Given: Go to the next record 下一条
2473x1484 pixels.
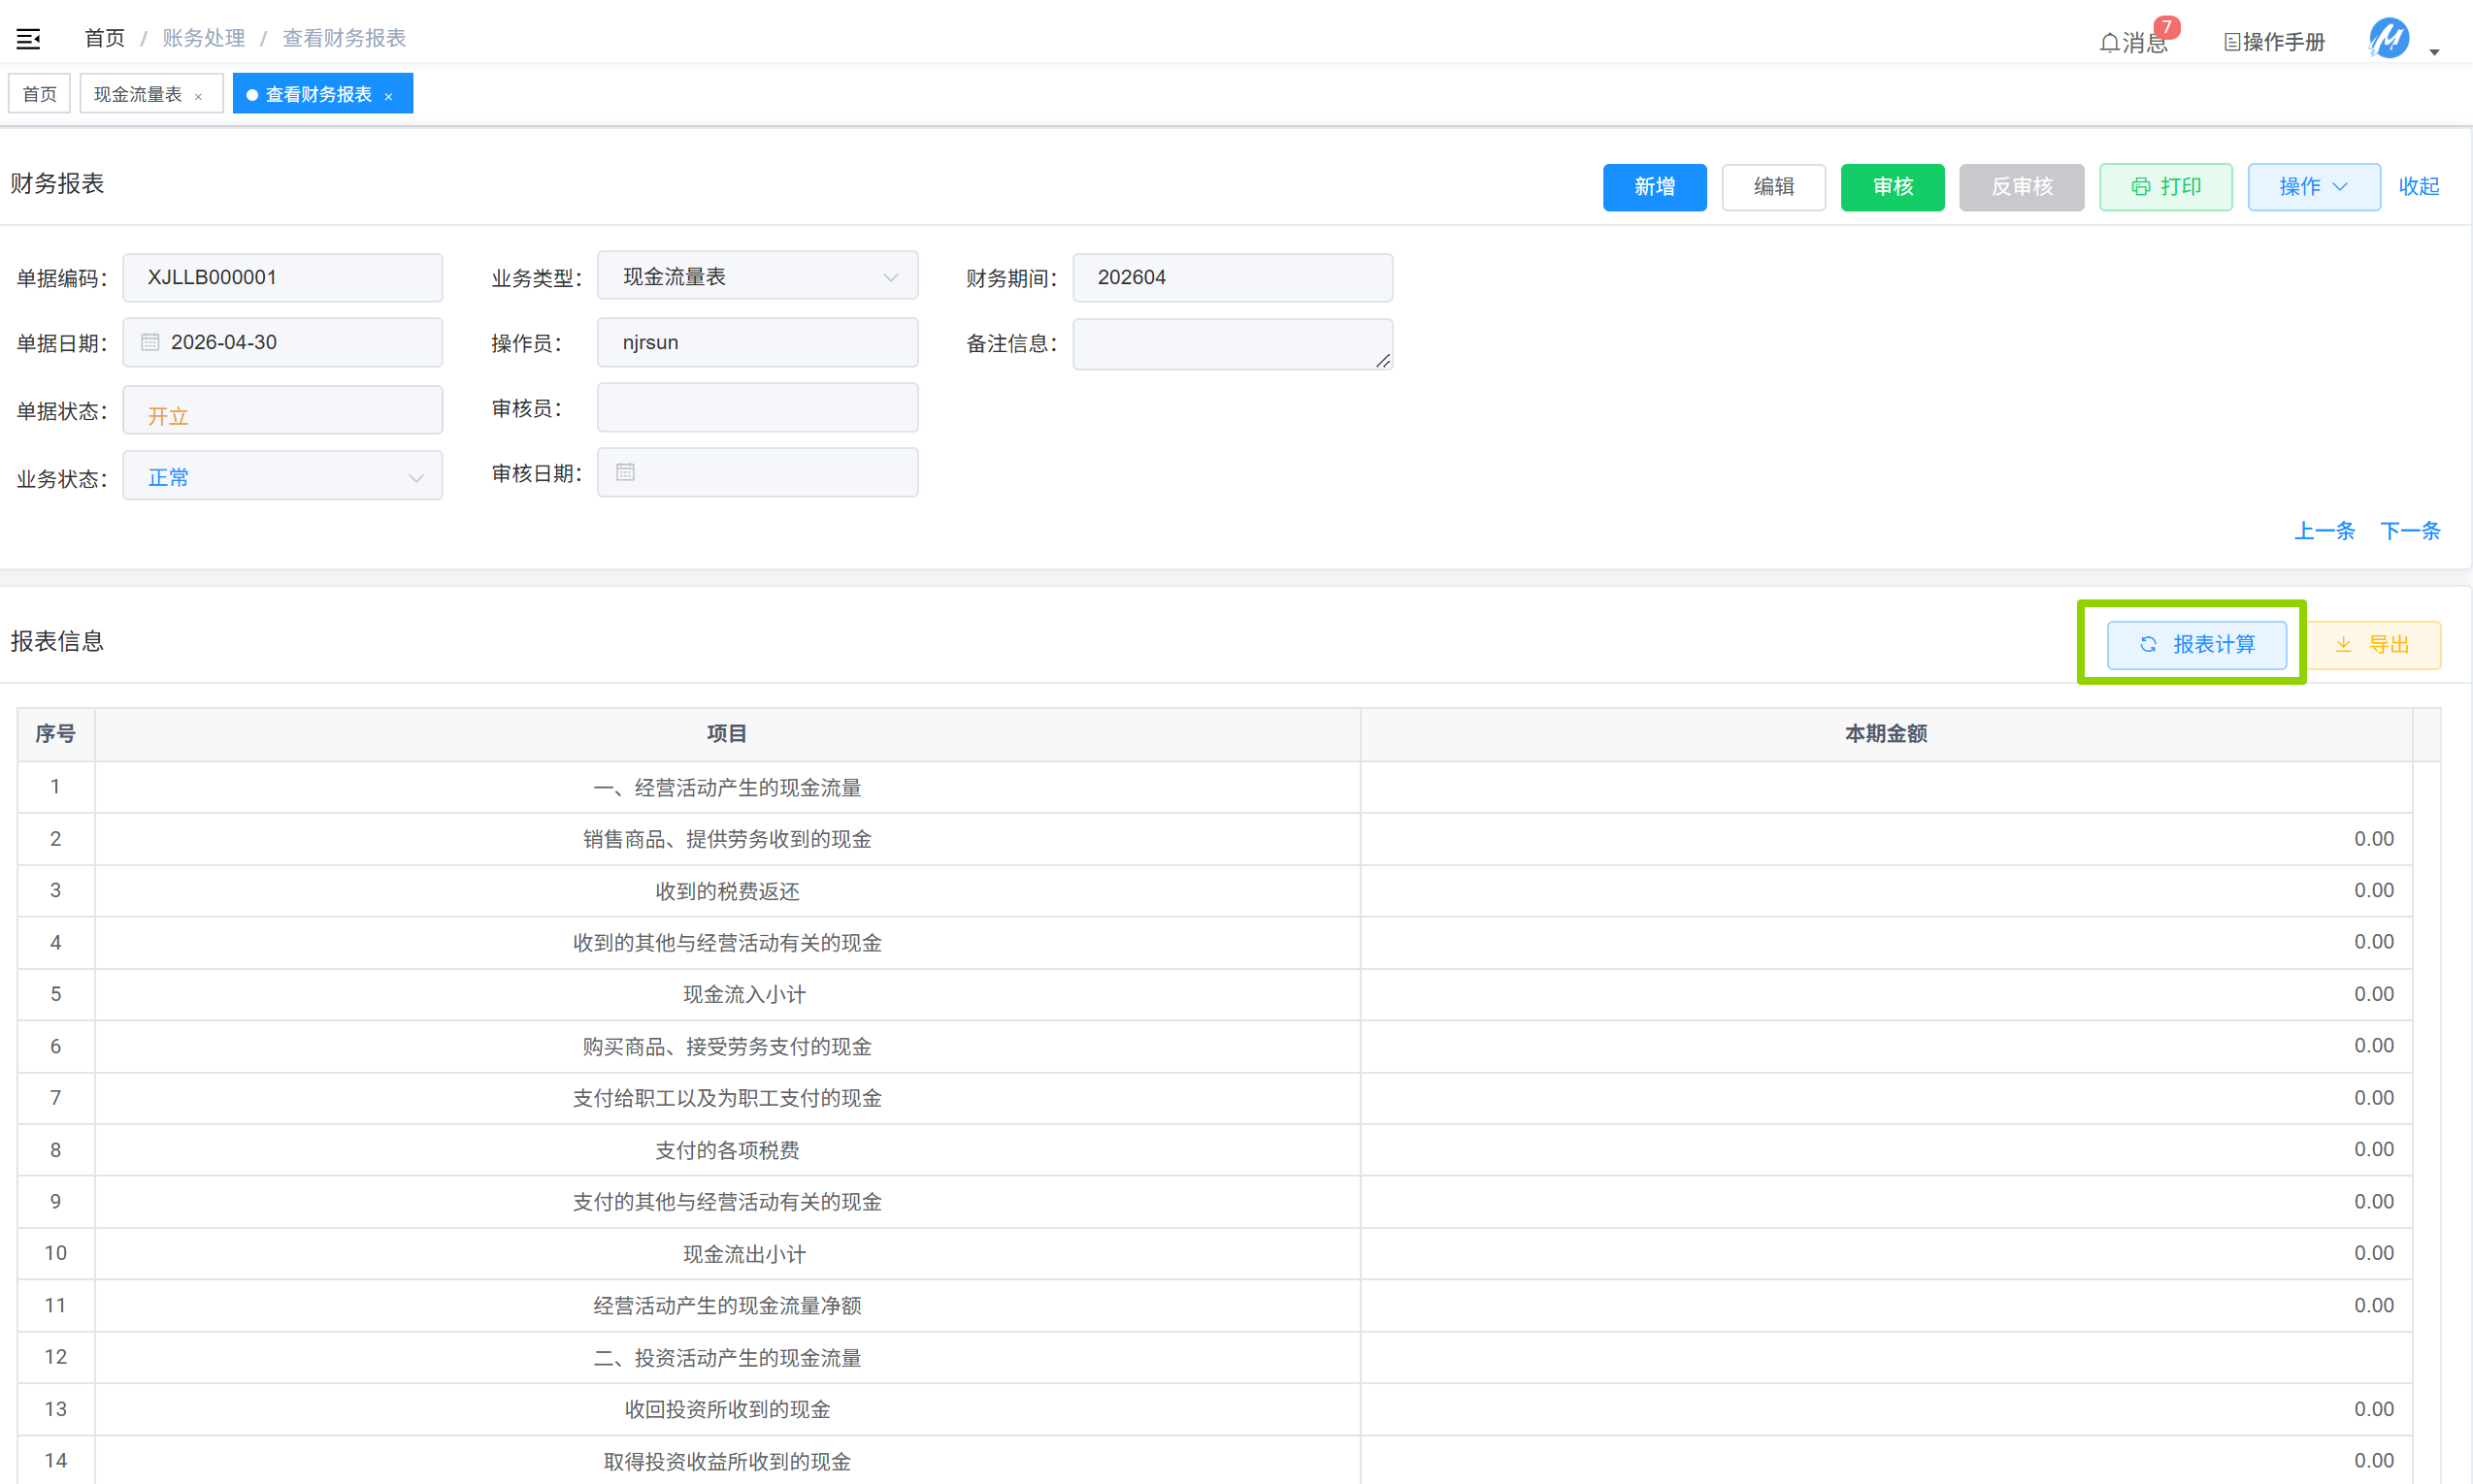Looking at the screenshot, I should coord(2410,531).
